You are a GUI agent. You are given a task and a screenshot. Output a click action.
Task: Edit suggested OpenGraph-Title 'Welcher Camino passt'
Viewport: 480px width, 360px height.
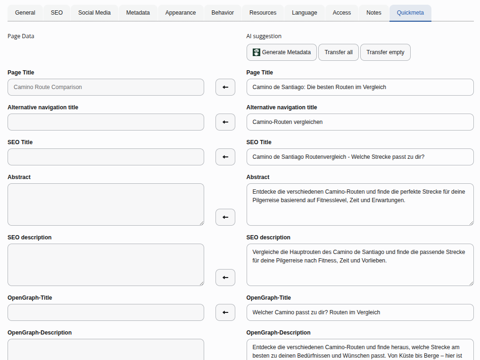coord(360,312)
